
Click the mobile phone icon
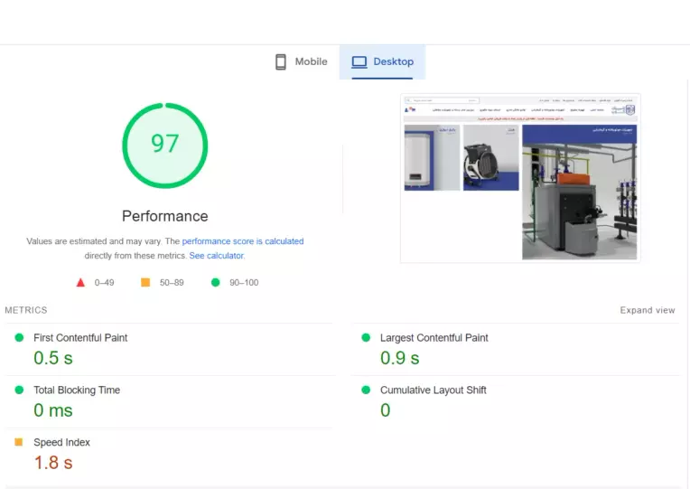coord(281,61)
